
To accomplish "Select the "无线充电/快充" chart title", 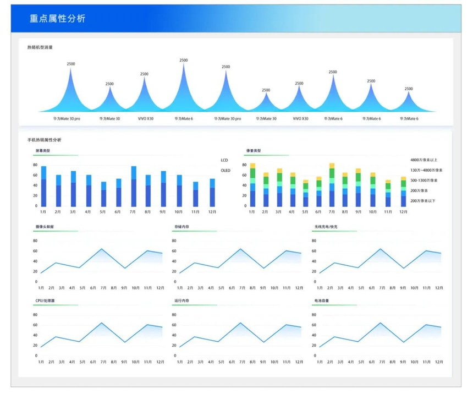I will pyautogui.click(x=326, y=227).
